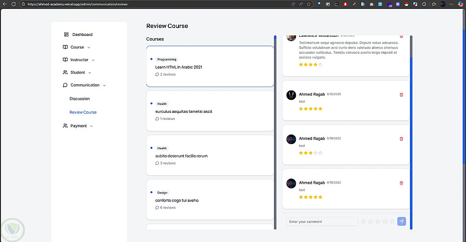The height and width of the screenshot is (242, 466).
Task: Click the 2 reviews count text
Action: [x=168, y=74]
